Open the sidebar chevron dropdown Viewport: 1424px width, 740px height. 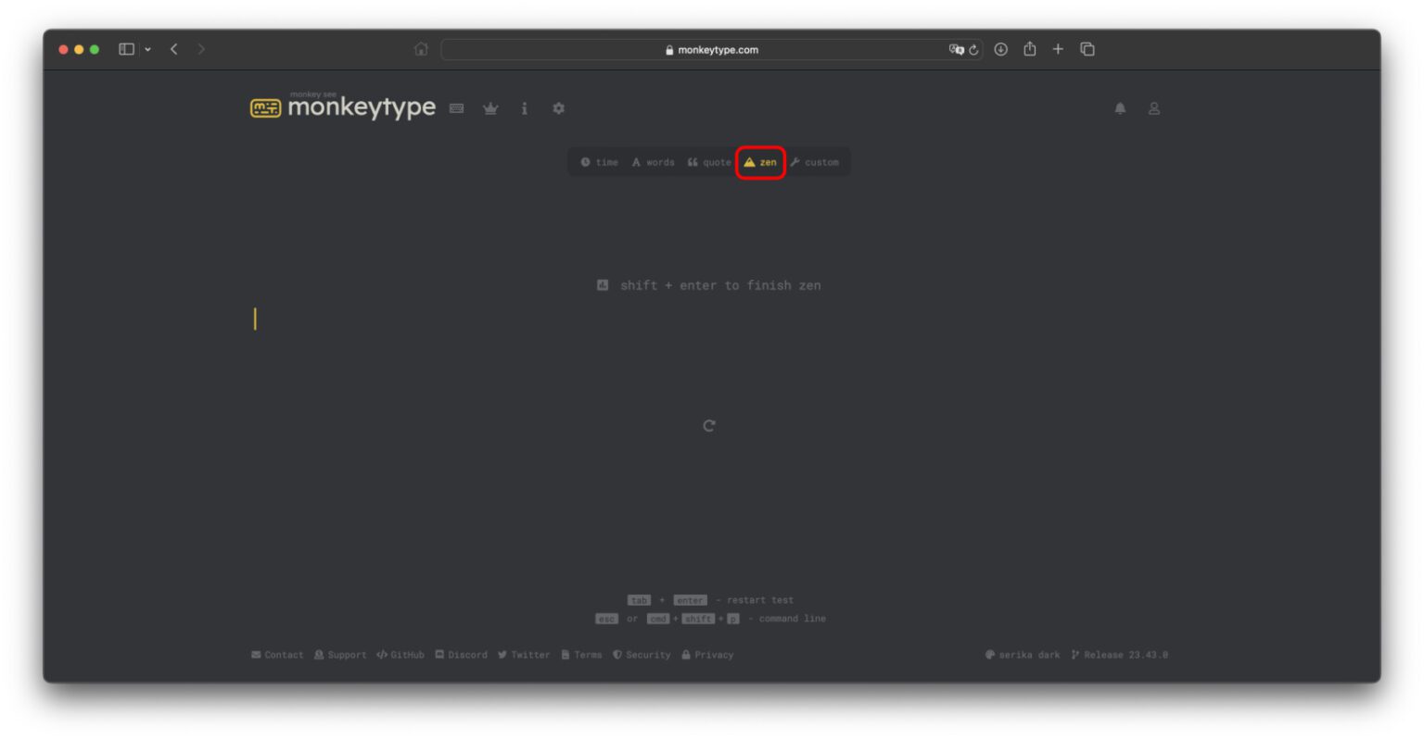coord(146,49)
